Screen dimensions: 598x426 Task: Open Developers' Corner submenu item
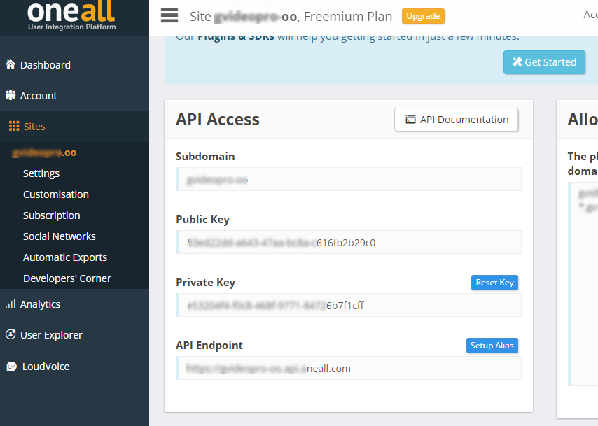coord(67,278)
